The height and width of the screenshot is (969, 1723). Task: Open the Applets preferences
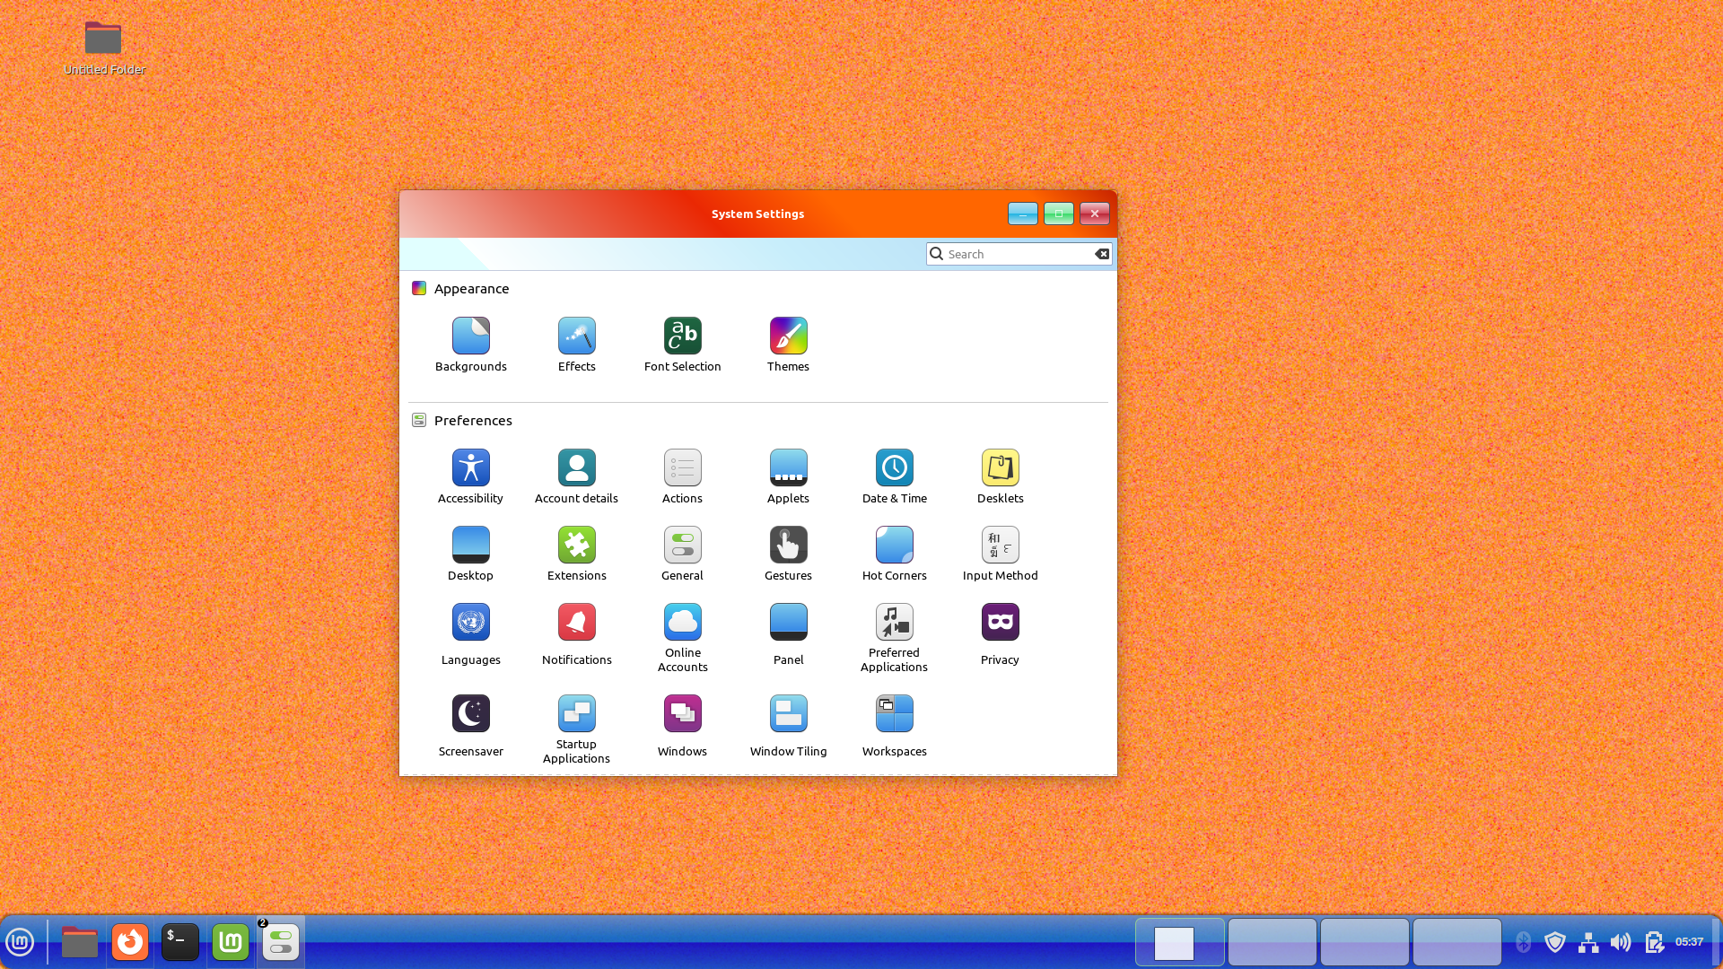click(788, 476)
